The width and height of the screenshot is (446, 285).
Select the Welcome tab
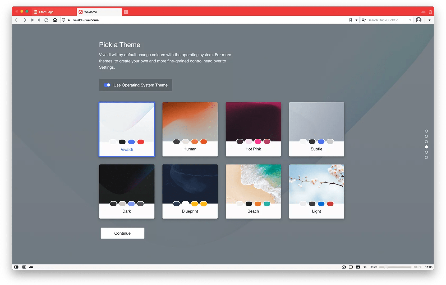click(91, 12)
